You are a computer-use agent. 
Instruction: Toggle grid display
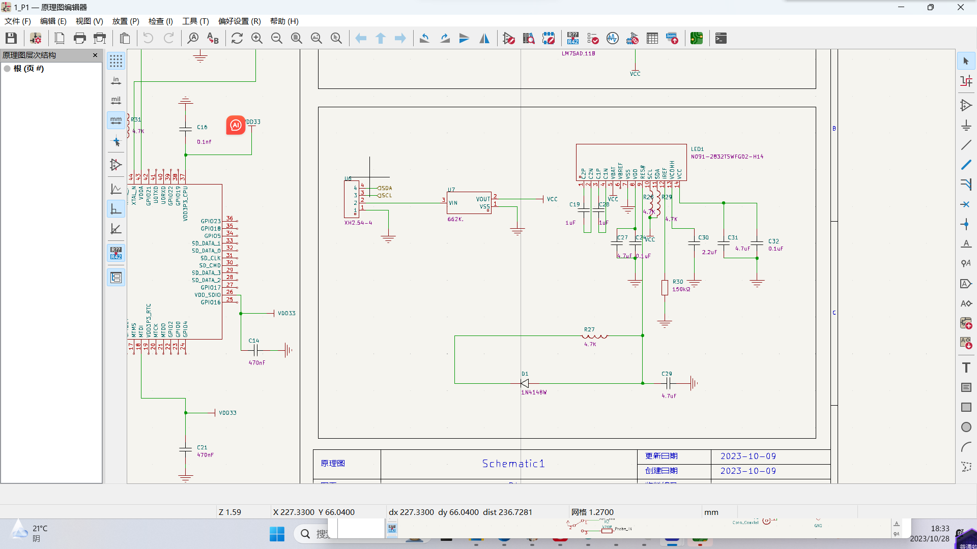116,61
